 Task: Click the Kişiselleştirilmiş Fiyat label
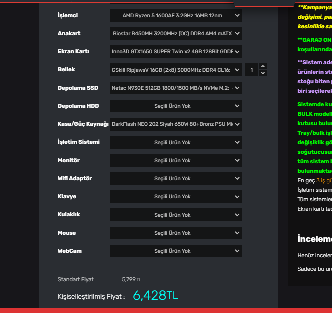[91, 296]
